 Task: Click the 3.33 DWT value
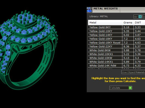[138, 27]
